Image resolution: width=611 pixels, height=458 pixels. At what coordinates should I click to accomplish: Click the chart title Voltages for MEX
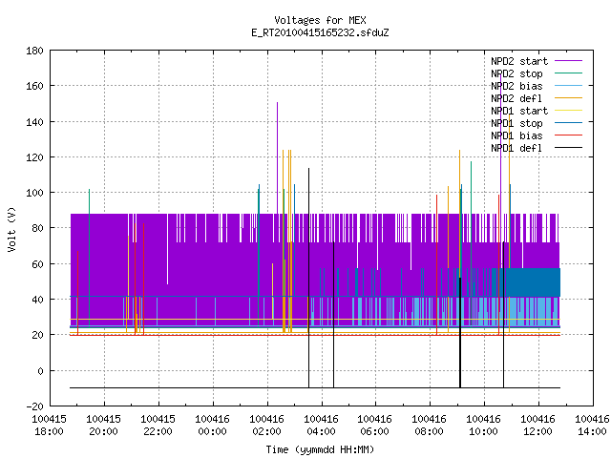[x=321, y=20]
